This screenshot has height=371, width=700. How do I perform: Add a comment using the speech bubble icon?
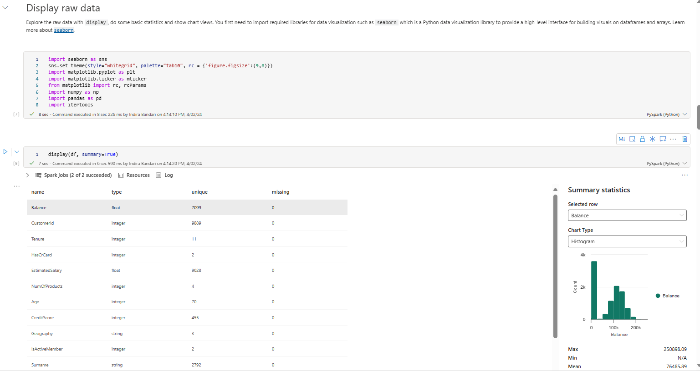663,139
